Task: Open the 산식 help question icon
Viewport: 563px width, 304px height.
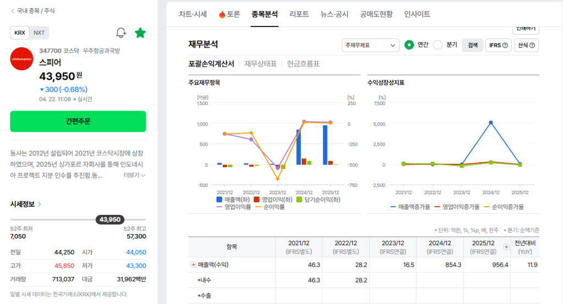Action: (x=532, y=45)
